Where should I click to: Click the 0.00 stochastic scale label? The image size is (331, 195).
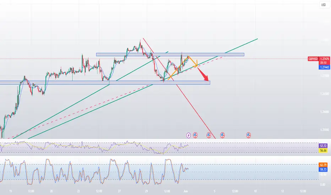click(322, 184)
